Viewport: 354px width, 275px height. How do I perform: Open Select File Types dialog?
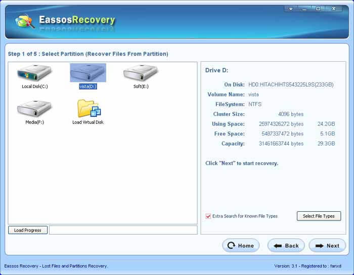[x=319, y=216]
